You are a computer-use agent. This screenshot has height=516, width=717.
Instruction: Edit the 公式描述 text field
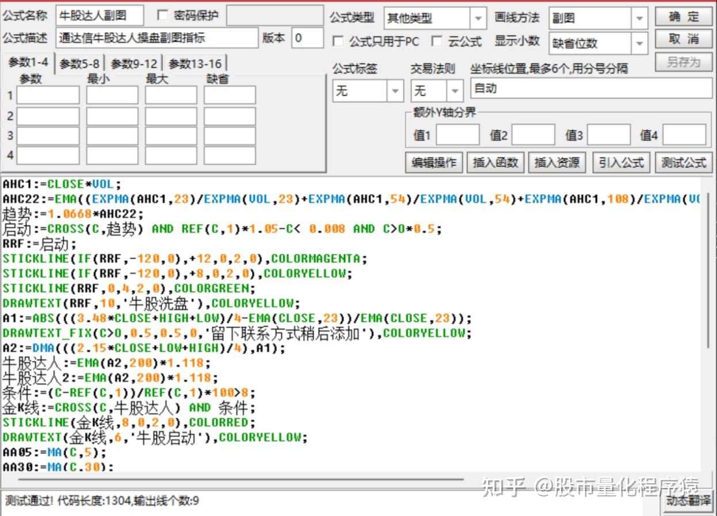[157, 38]
